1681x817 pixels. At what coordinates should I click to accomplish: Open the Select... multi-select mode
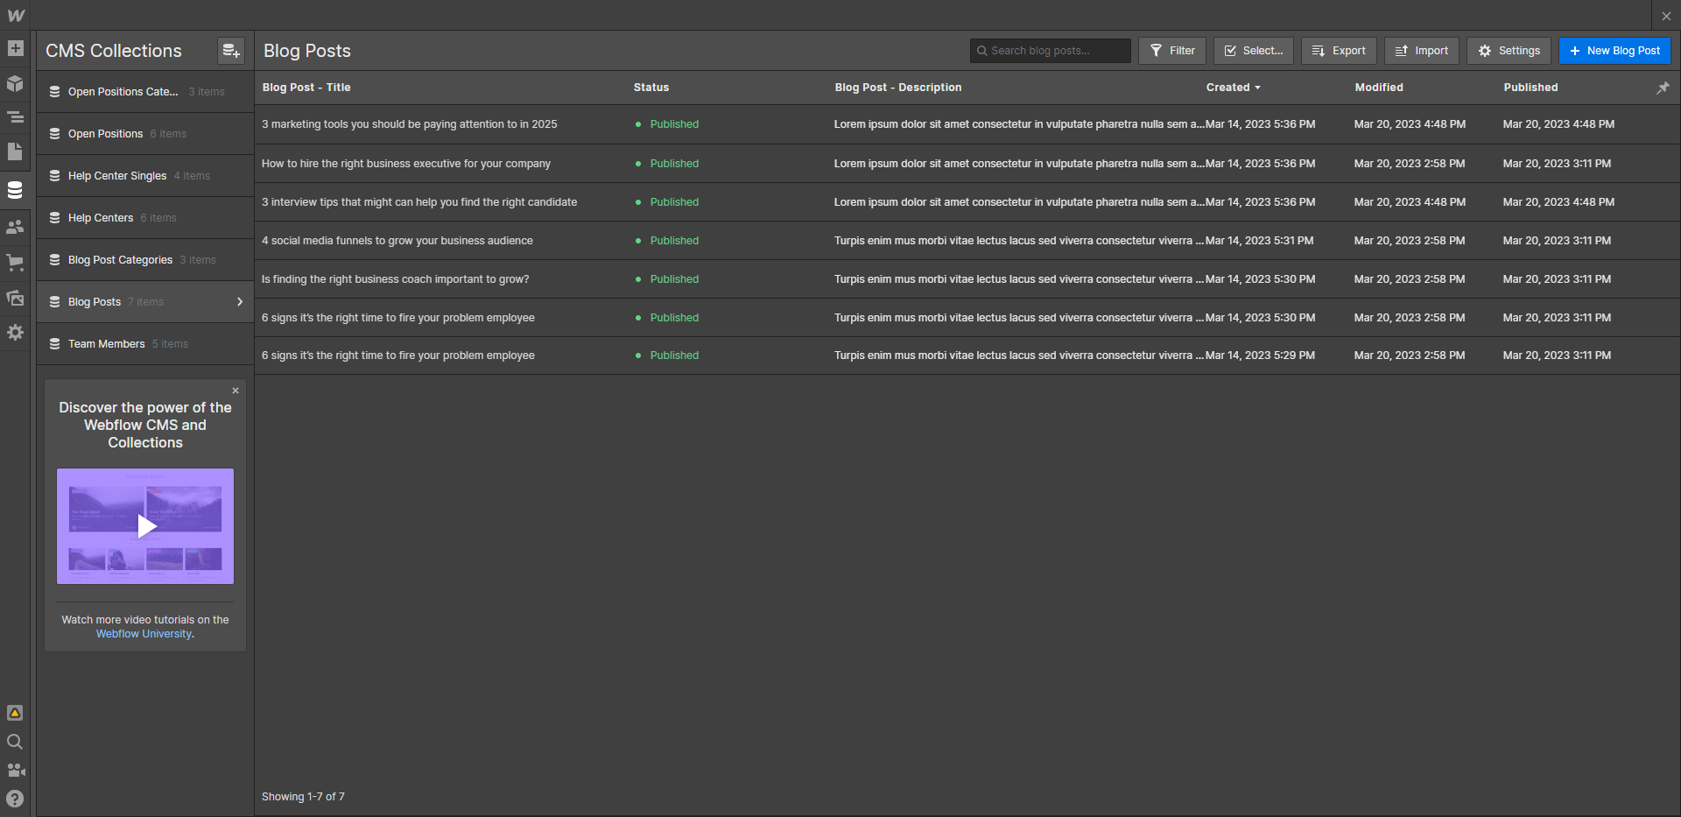pos(1252,50)
